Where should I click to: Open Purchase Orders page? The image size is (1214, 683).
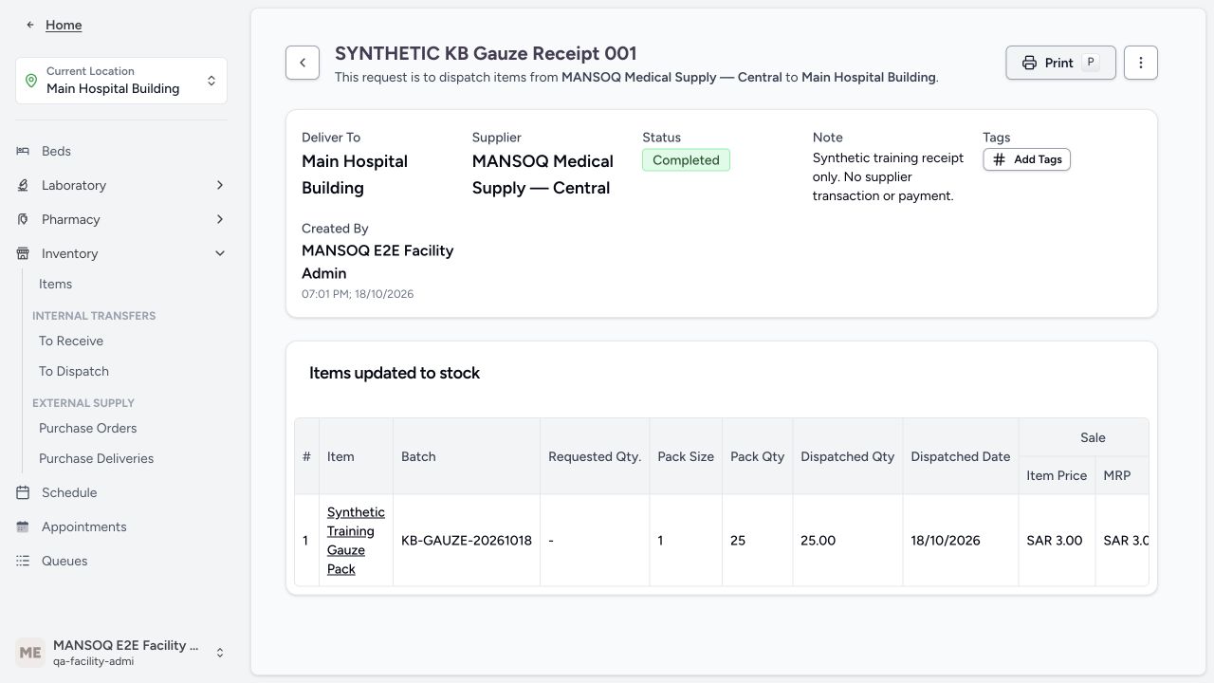click(x=88, y=428)
